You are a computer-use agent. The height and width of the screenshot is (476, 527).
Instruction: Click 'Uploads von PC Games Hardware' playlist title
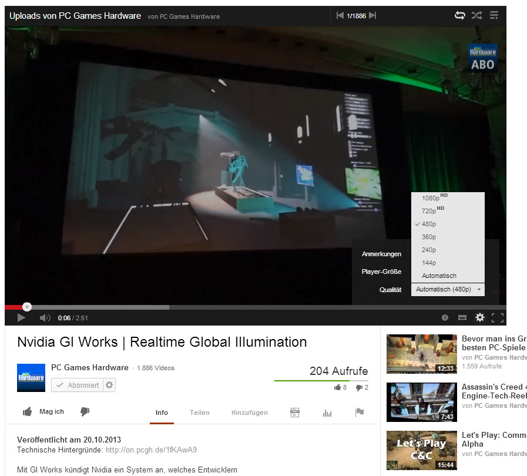coord(75,16)
